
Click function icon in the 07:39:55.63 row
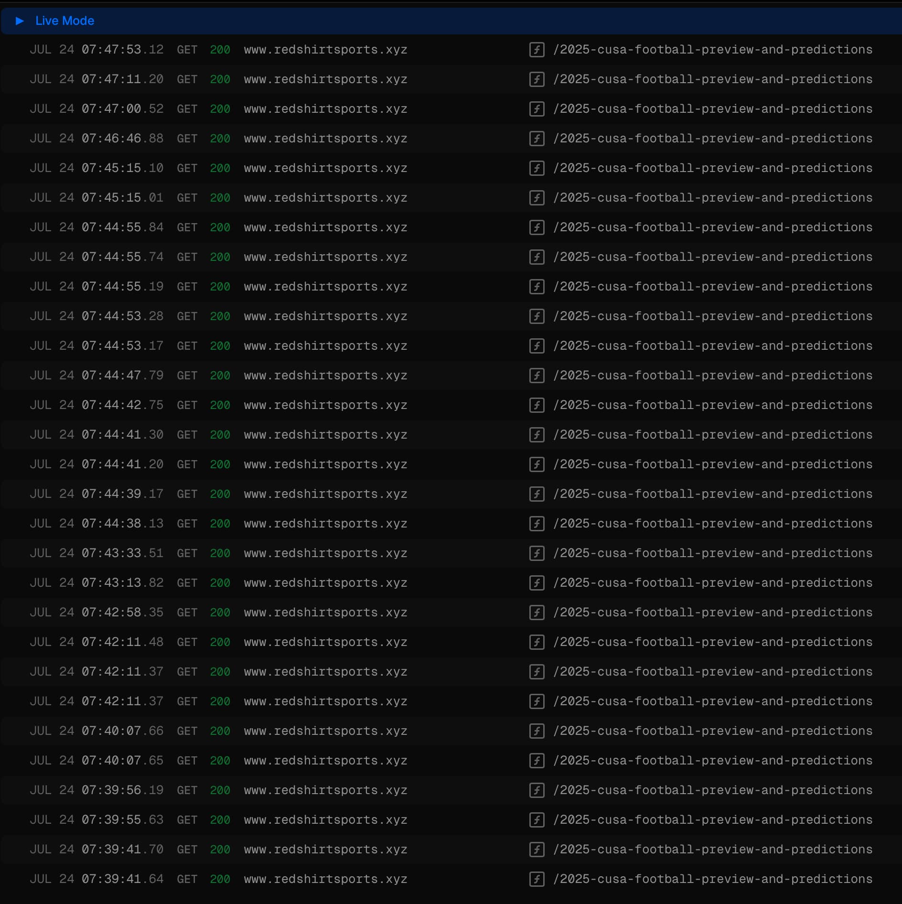pos(537,820)
